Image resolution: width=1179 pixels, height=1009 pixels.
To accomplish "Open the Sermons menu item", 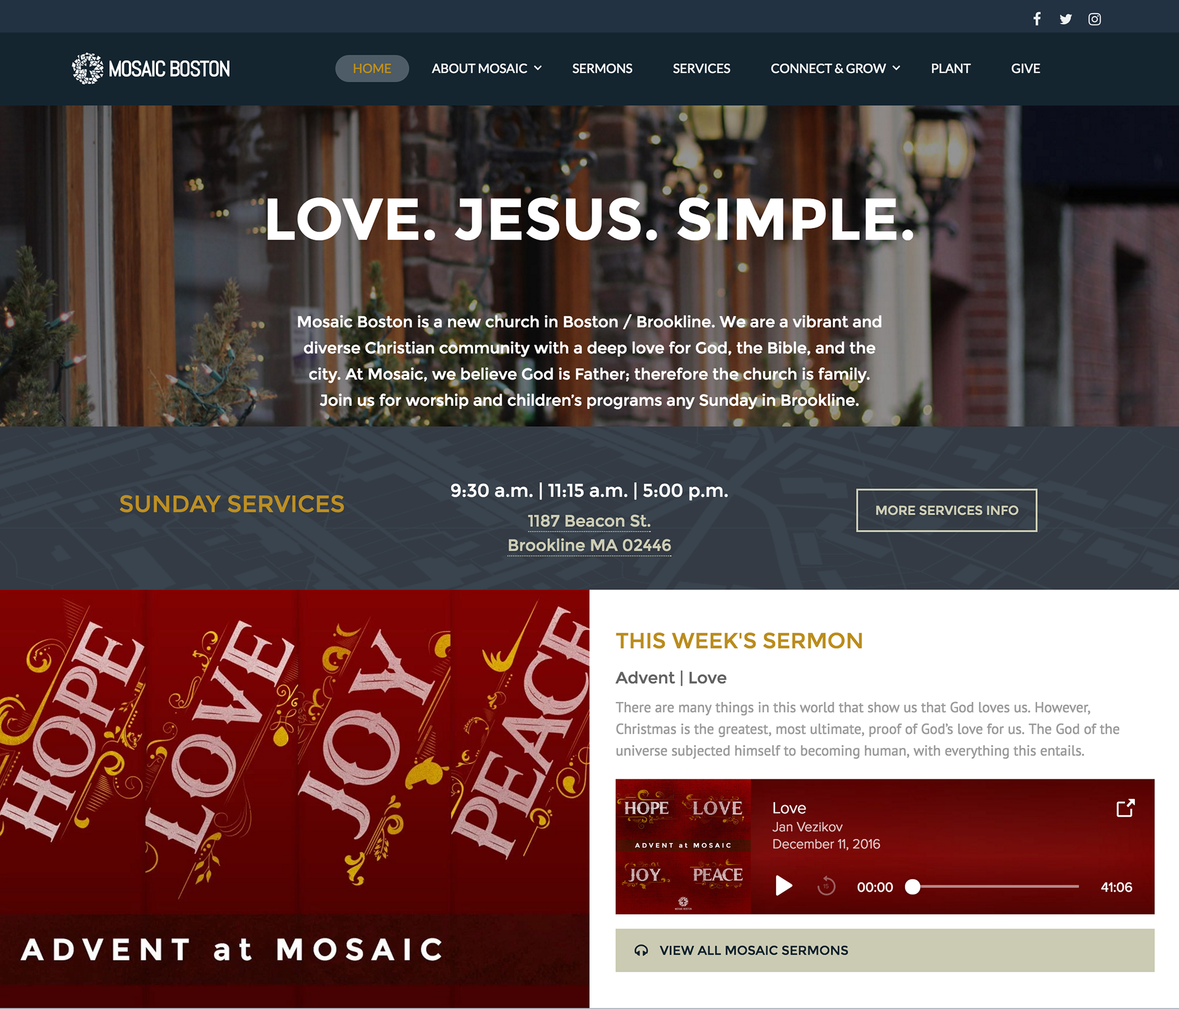I will [x=602, y=68].
